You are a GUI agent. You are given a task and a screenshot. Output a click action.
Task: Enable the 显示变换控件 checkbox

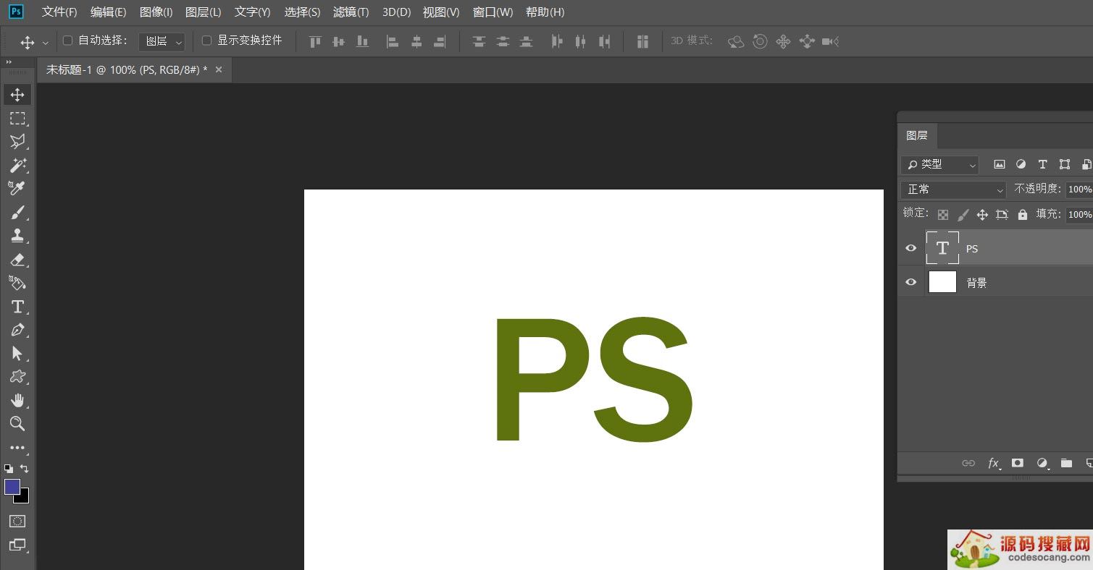[x=206, y=41]
